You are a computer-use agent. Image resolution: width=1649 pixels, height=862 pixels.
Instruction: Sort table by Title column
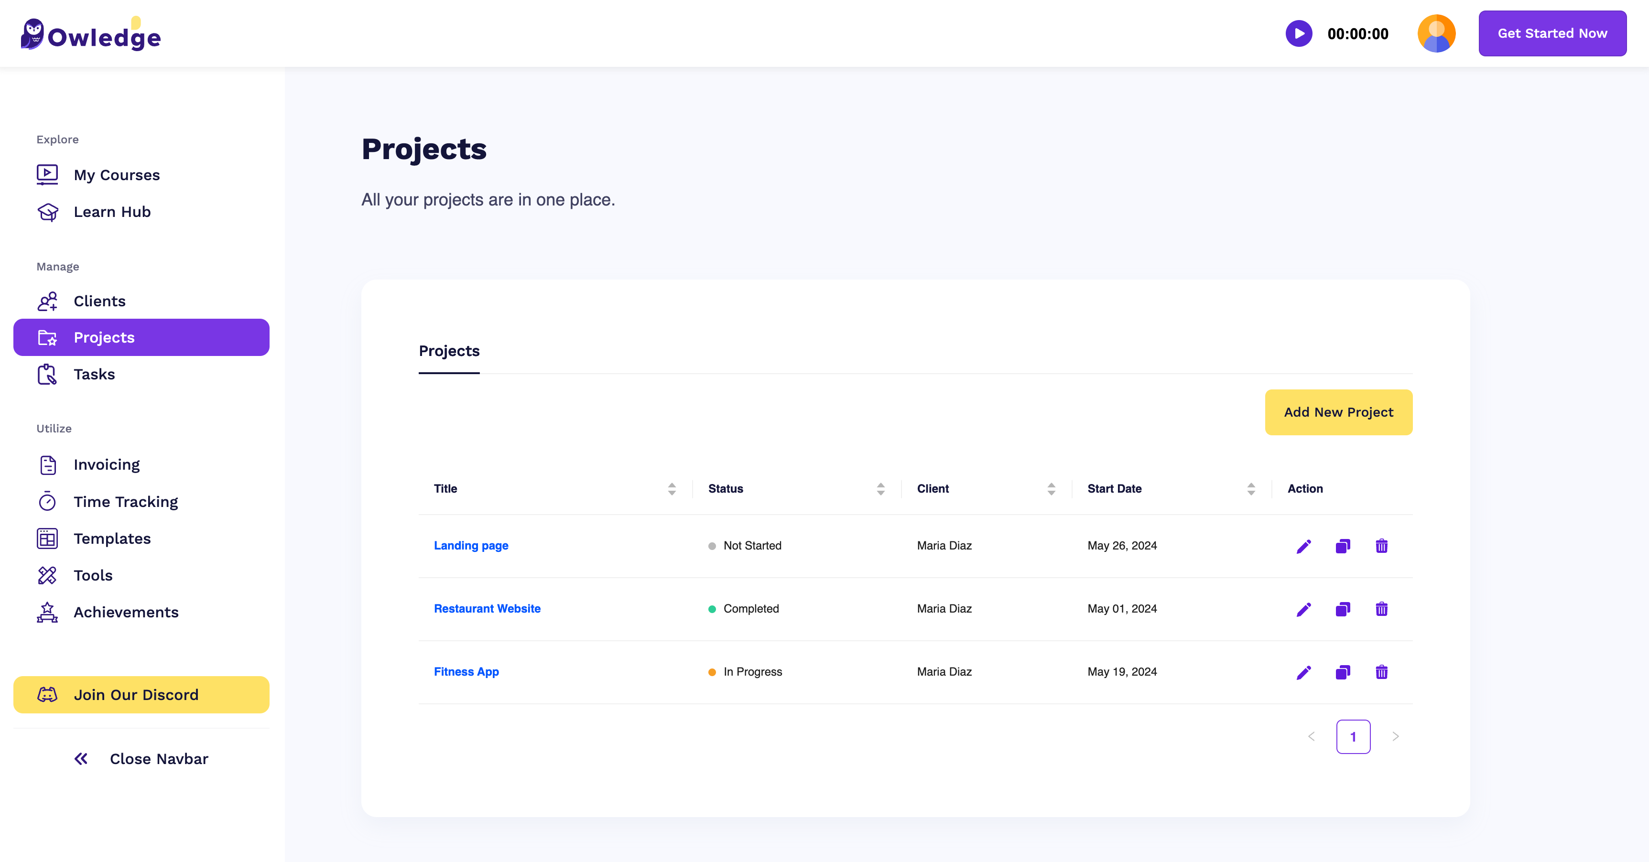point(672,489)
